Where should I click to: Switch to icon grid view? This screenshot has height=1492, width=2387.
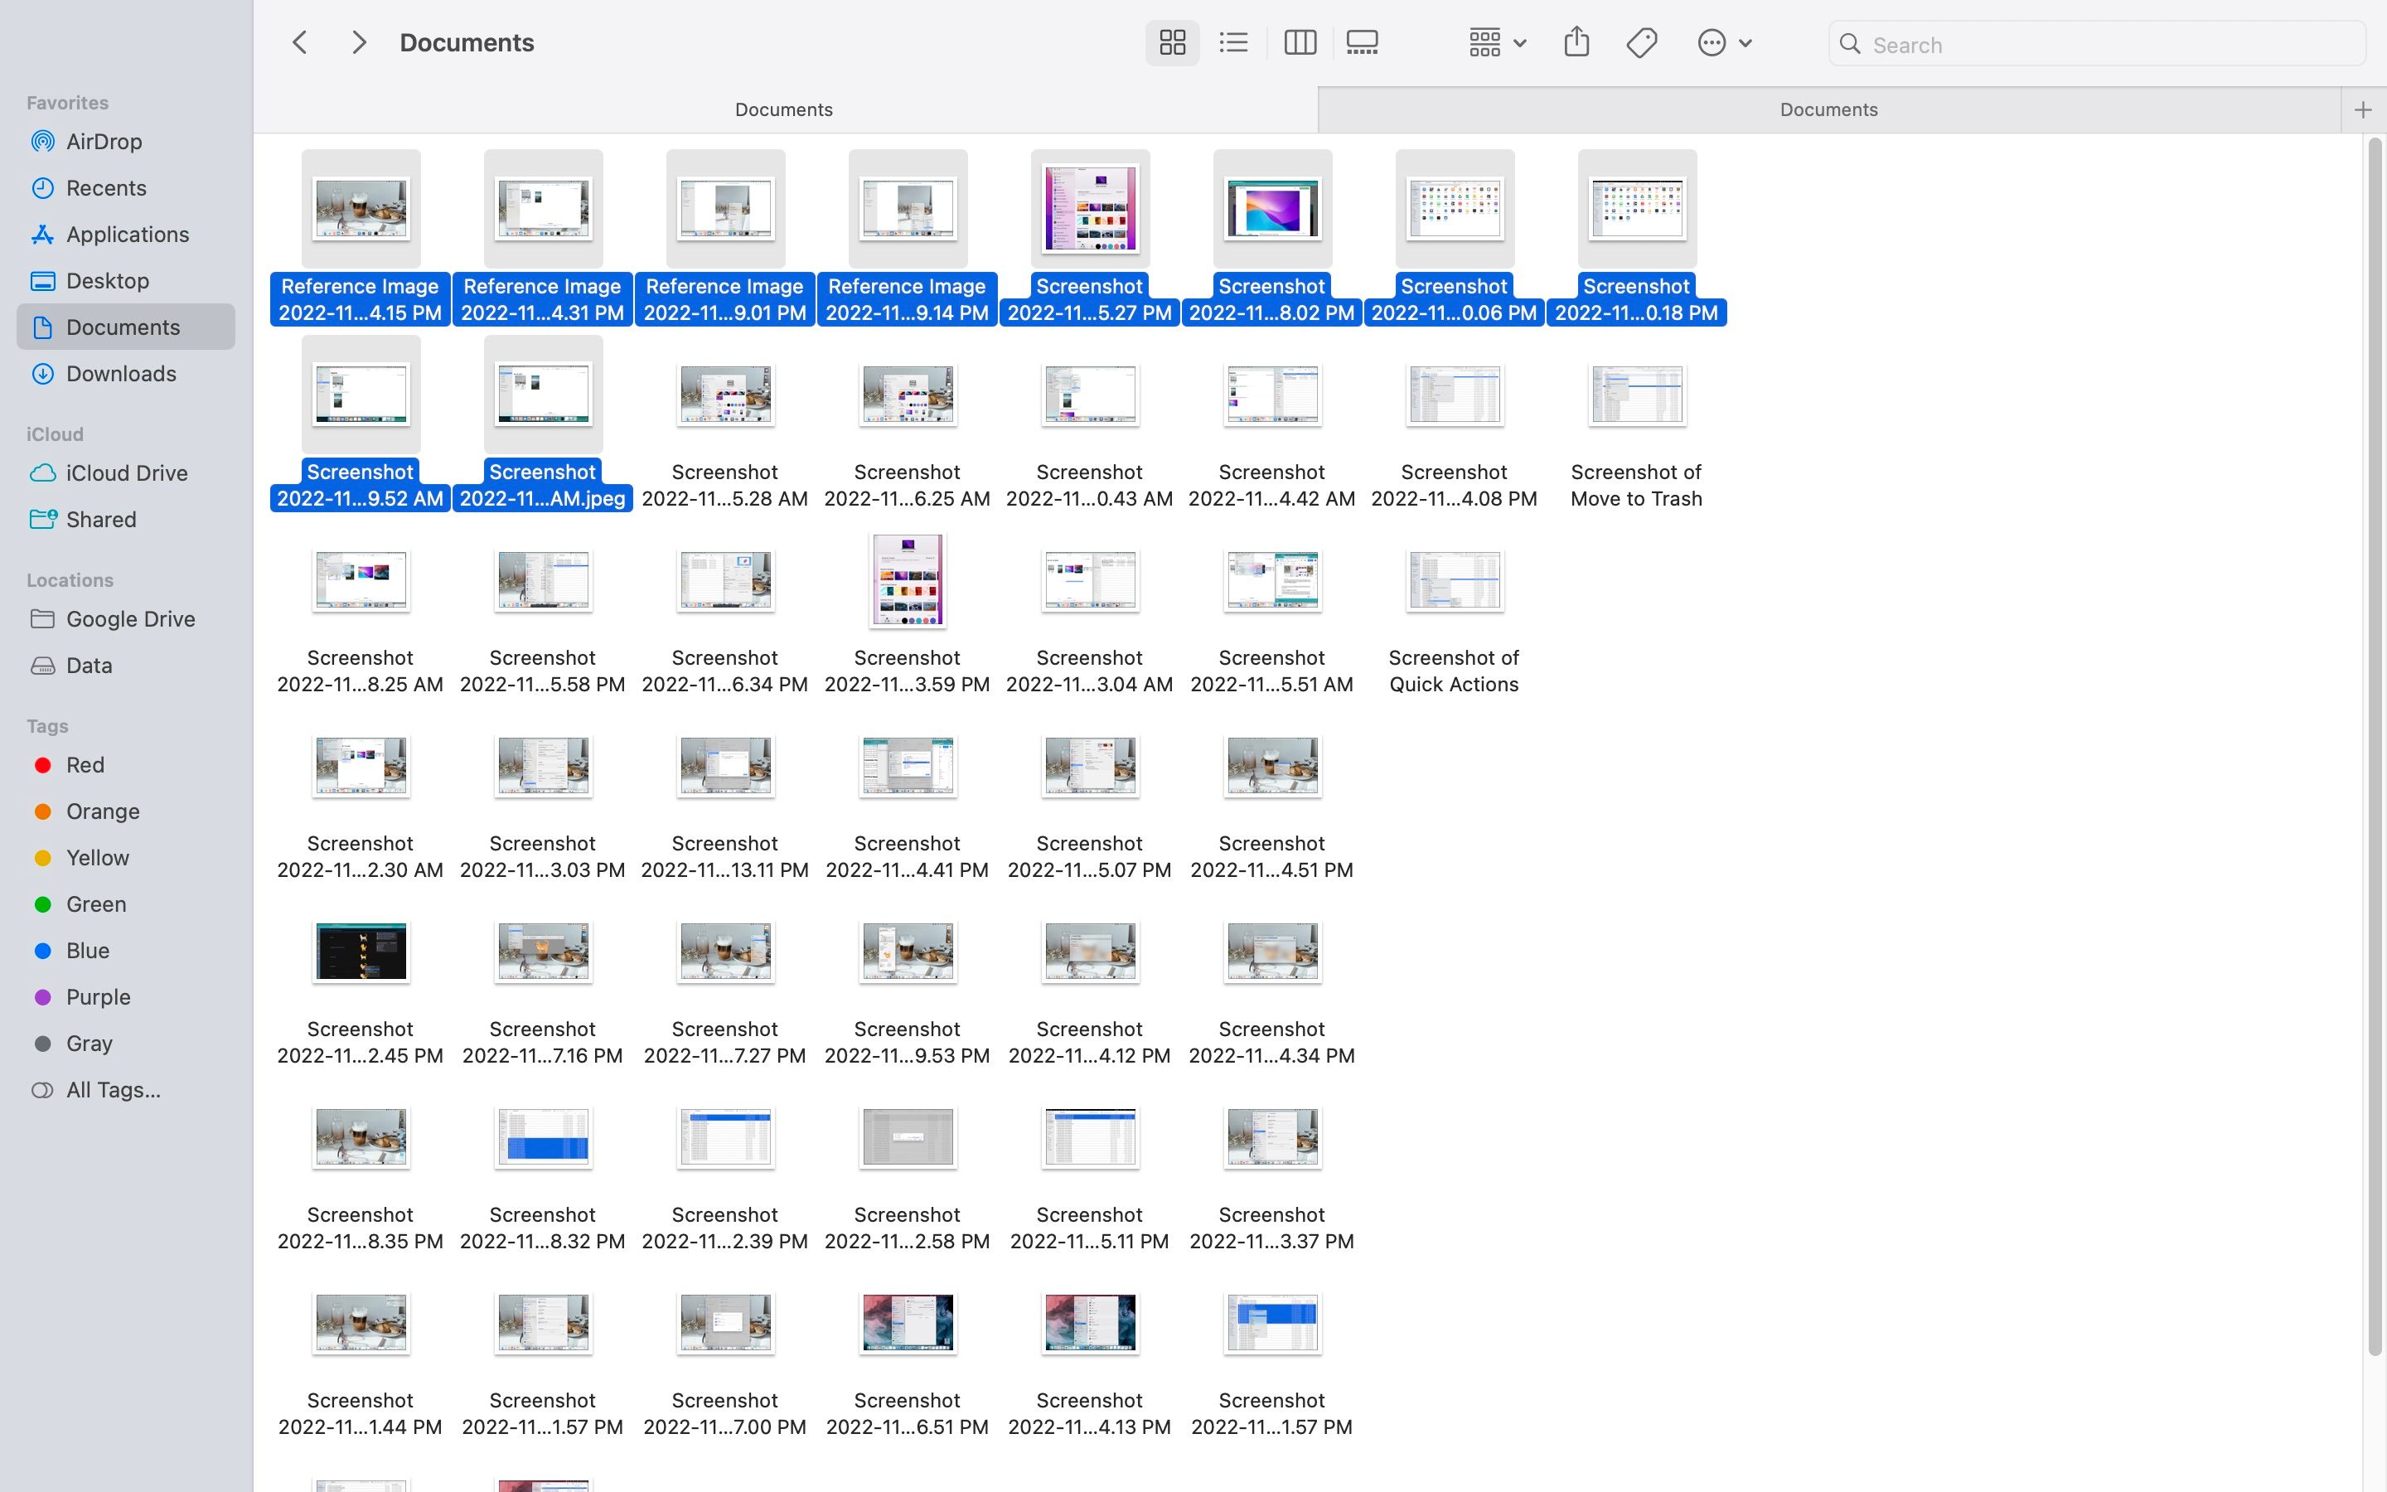[x=1172, y=43]
